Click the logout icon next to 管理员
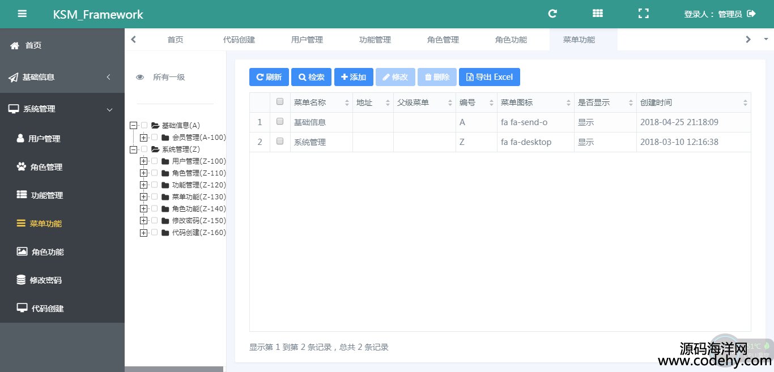 point(751,14)
